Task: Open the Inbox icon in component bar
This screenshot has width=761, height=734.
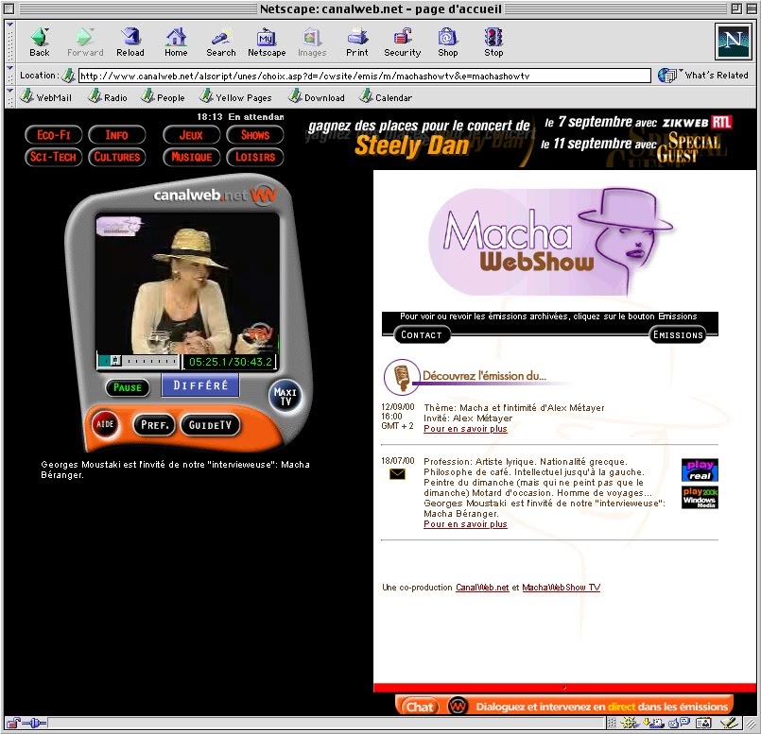Action: (653, 724)
